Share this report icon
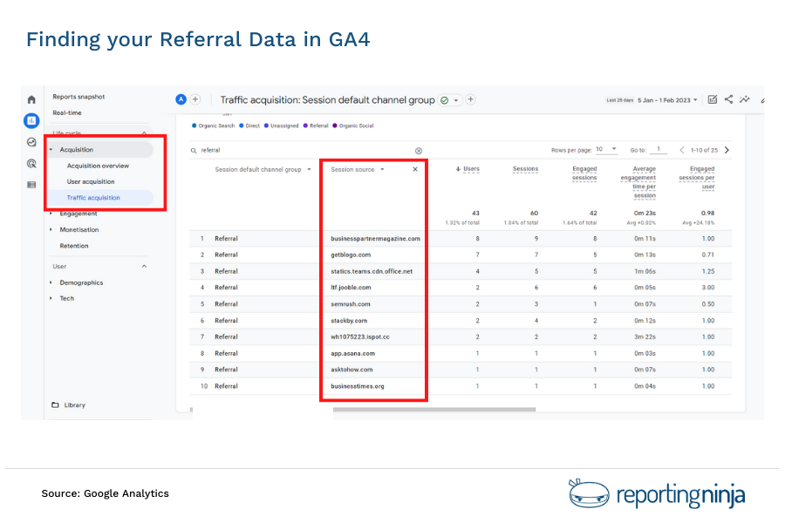The width and height of the screenshot is (785, 523). (729, 99)
